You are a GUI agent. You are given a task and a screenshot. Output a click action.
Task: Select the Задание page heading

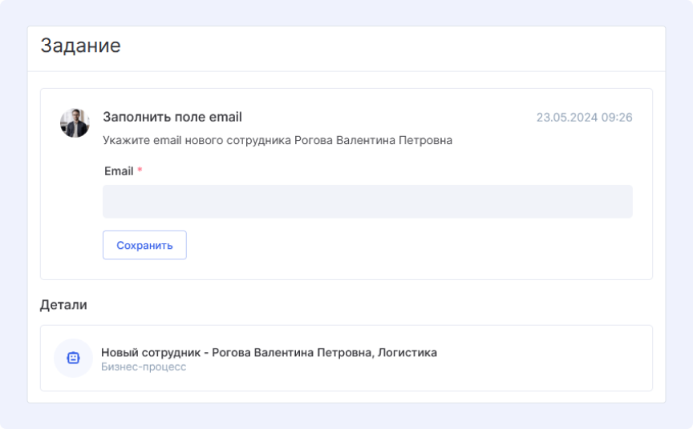tap(80, 46)
